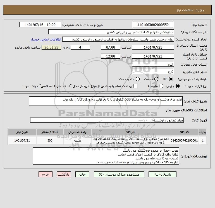
Task: Open the اطلاعات تماس خریدار link
Action: tap(46, 39)
